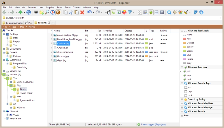
Task: Select the vivian_maier folder in the tree
Action: 26,93
